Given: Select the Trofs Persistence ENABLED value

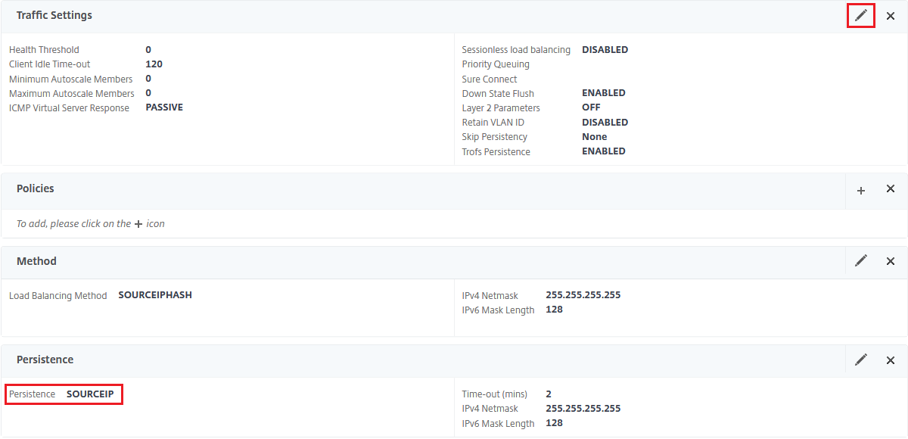Looking at the screenshot, I should click(x=604, y=151).
